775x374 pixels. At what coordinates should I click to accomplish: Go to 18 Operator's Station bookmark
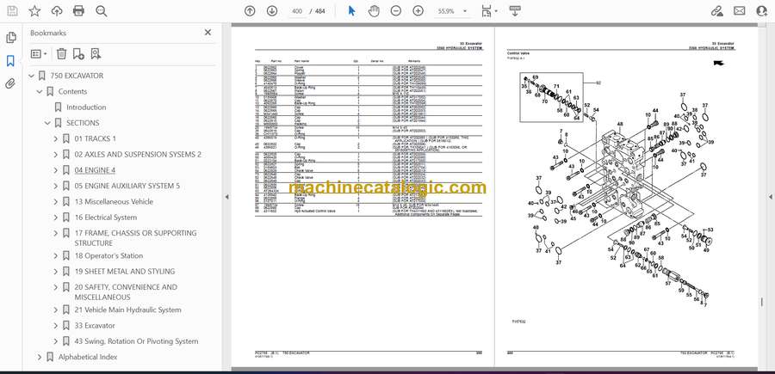108,255
